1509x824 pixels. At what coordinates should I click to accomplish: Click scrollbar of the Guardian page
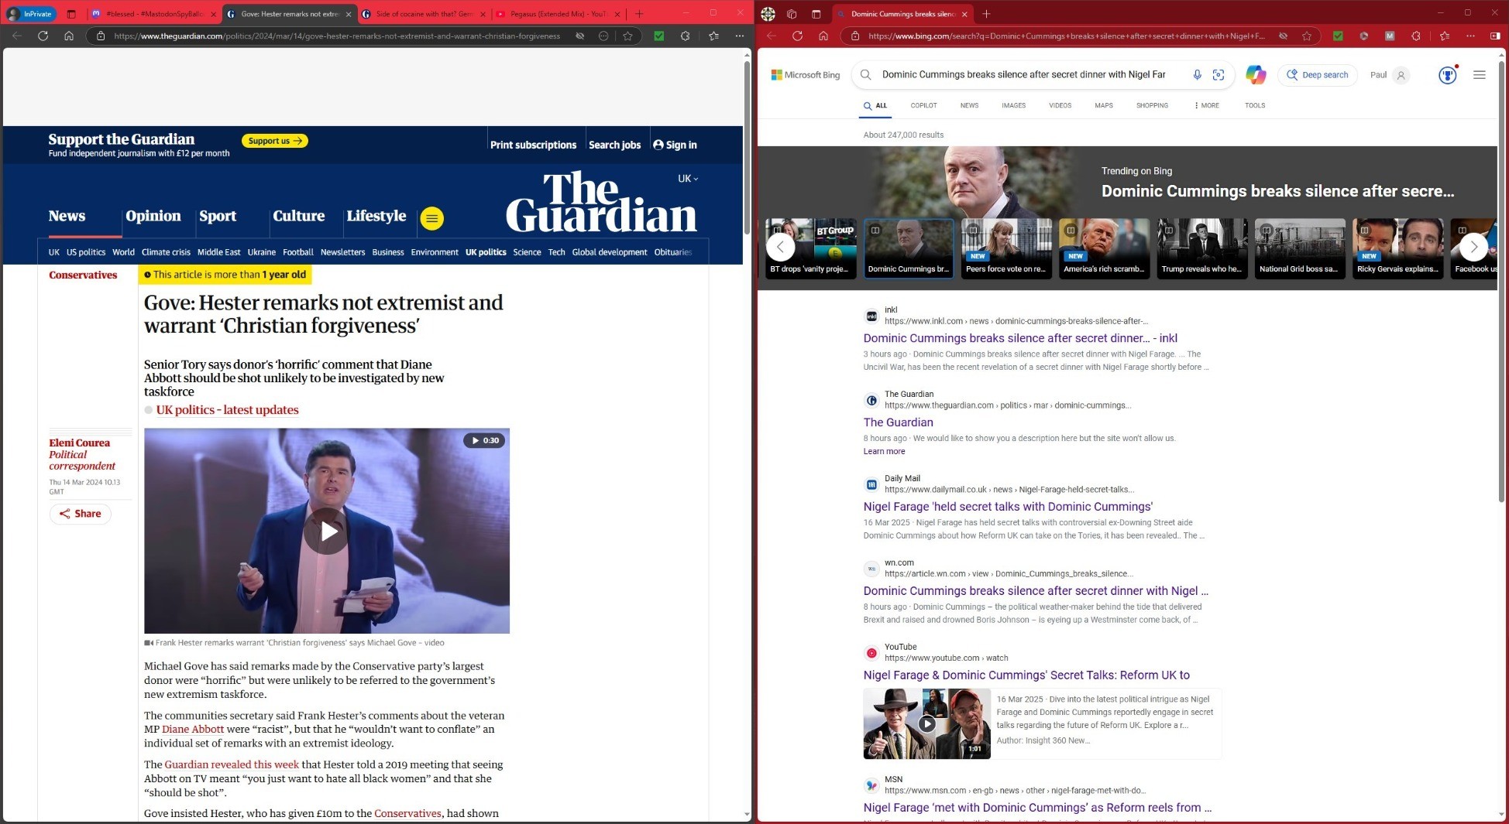747,146
